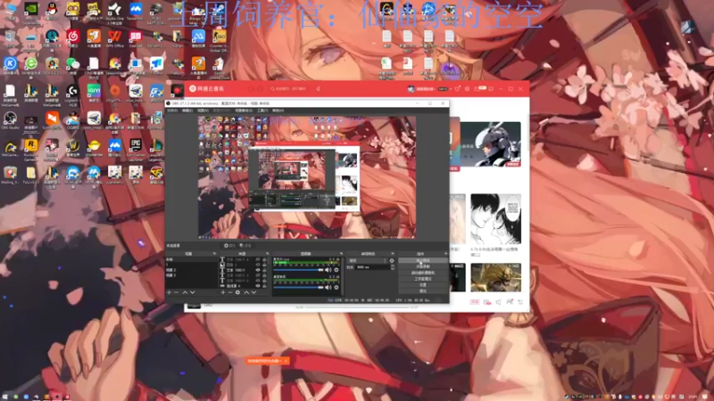Undock the Scene Transitions panel via header icon
The width and height of the screenshot is (714, 401).
[393, 253]
